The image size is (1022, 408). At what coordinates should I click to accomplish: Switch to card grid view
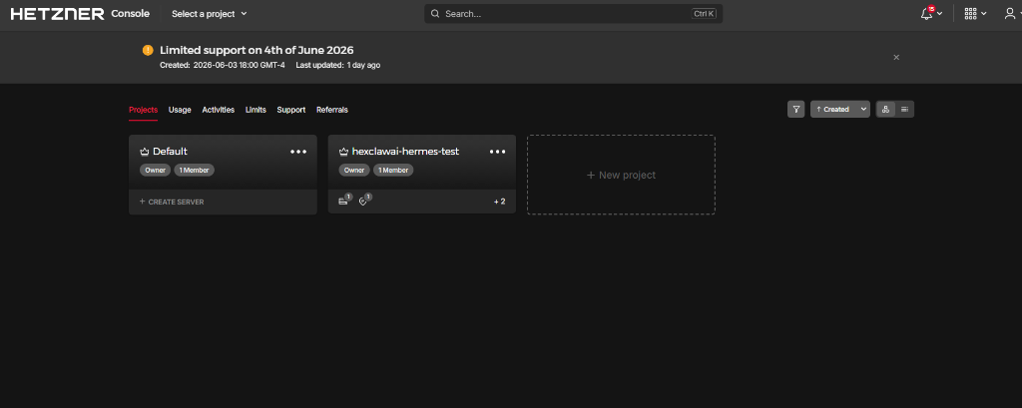point(885,110)
